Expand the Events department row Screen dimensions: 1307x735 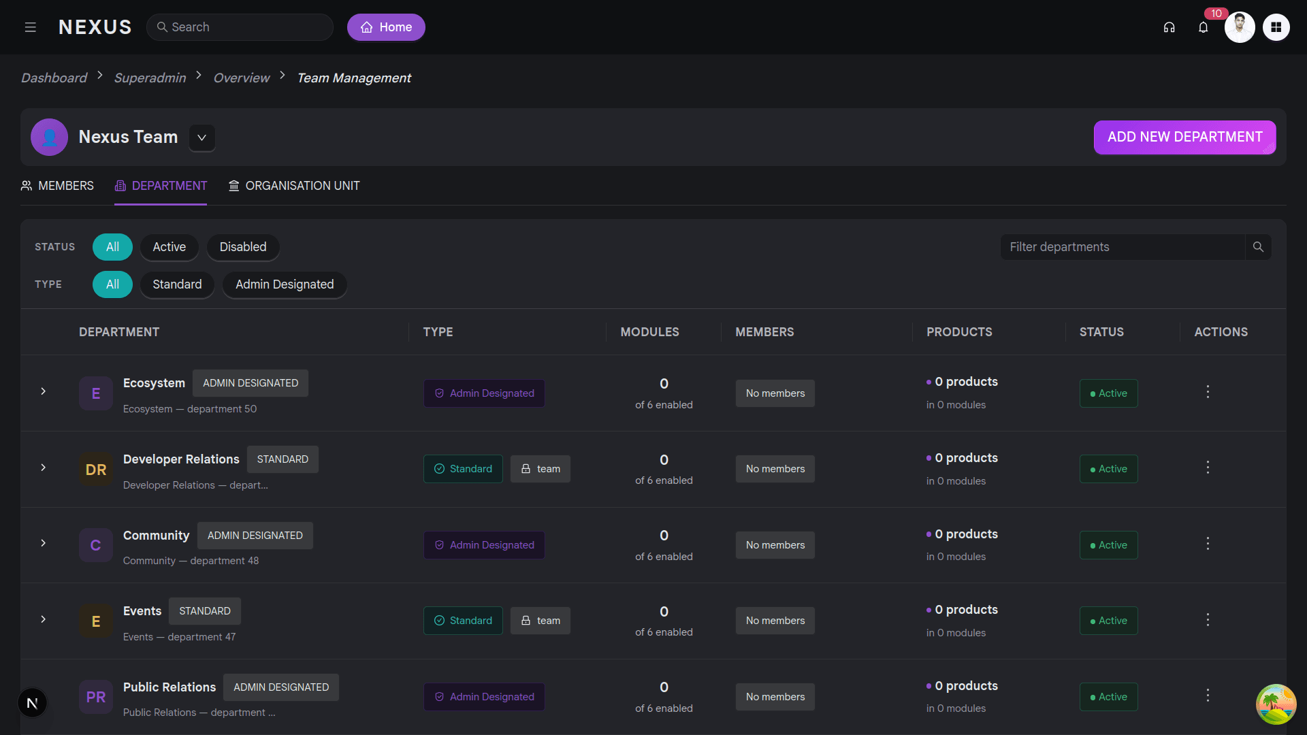pyautogui.click(x=43, y=619)
